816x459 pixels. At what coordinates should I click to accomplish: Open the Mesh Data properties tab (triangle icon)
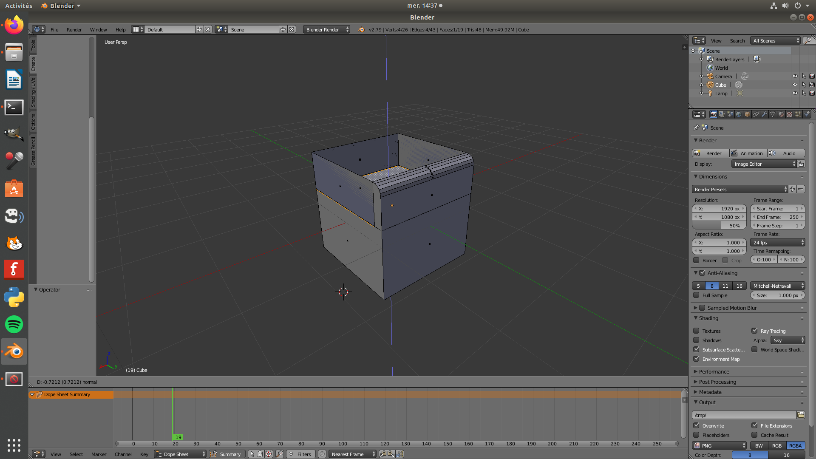click(x=773, y=114)
